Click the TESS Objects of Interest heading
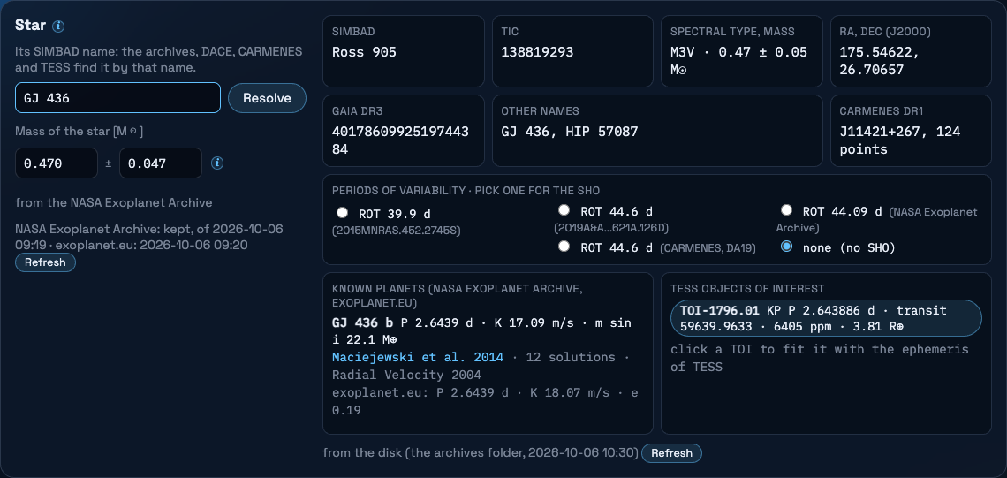Image resolution: width=1007 pixels, height=478 pixels. (747, 289)
